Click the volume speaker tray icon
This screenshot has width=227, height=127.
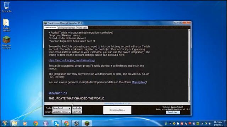click(210, 123)
